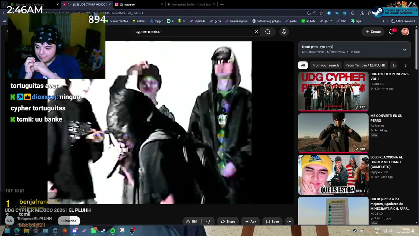Close the Kick Dashboard tab
419x236 pixels.
click(x=58, y=5)
